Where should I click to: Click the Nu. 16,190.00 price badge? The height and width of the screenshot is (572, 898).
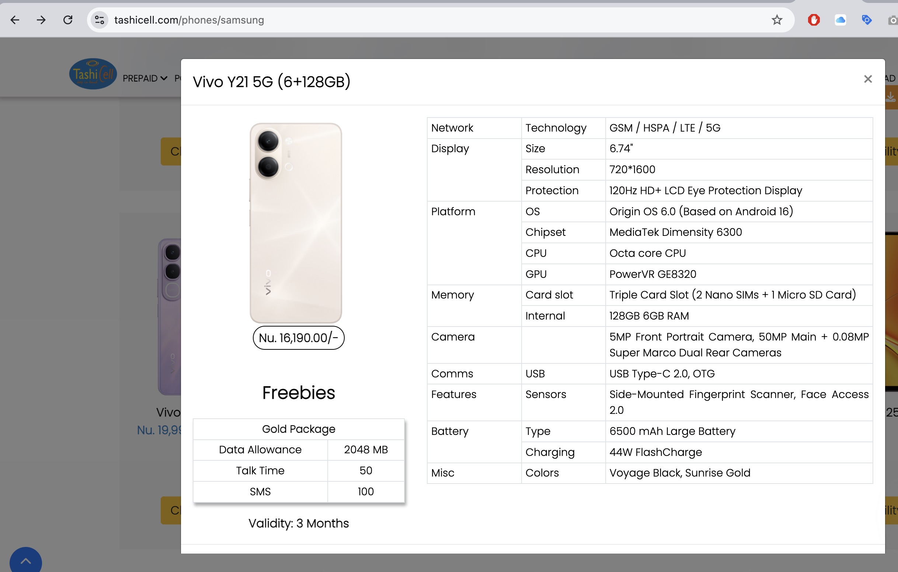coord(298,338)
